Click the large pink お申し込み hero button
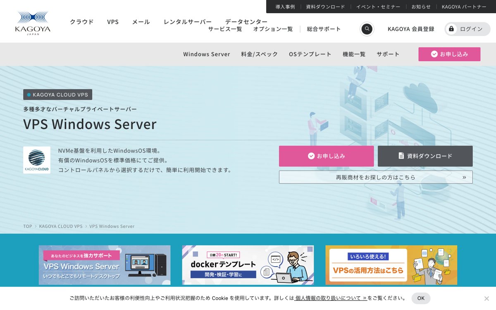496x310 pixels. click(326, 156)
